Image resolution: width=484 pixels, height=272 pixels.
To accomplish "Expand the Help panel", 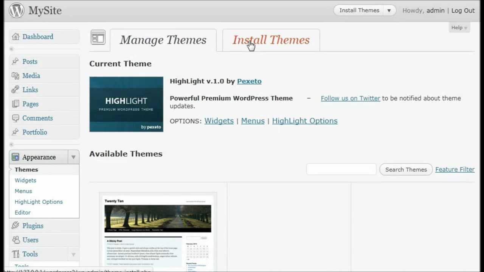I will click(459, 28).
